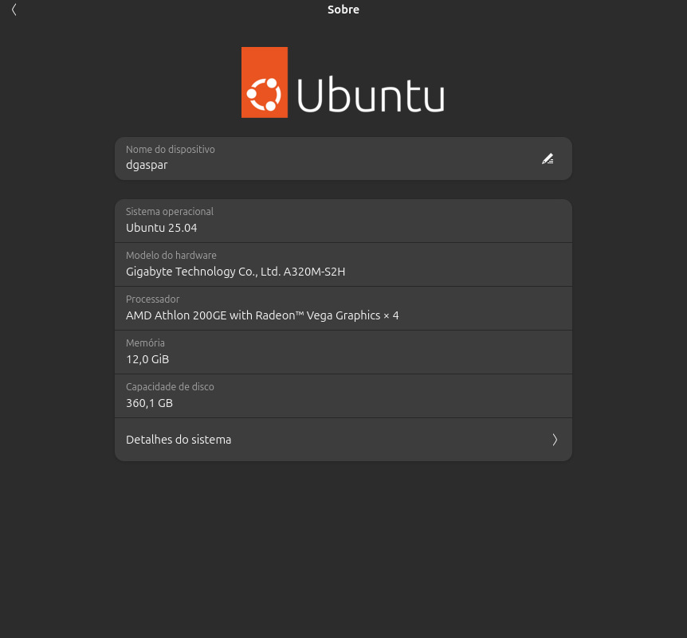This screenshot has height=638, width=687.
Task: Click the Memória row
Action: coord(343,352)
